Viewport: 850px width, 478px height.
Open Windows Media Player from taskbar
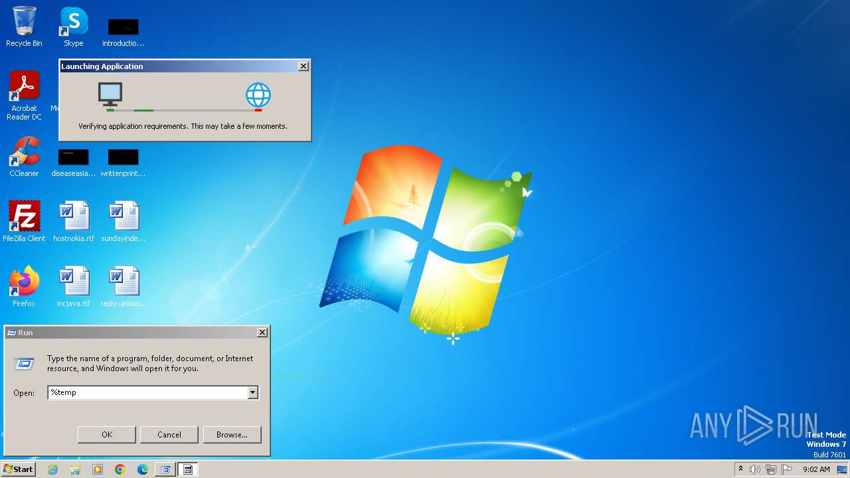(x=98, y=469)
